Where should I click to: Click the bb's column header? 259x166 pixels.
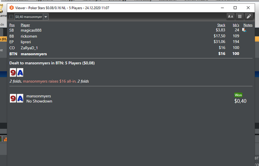236,25
